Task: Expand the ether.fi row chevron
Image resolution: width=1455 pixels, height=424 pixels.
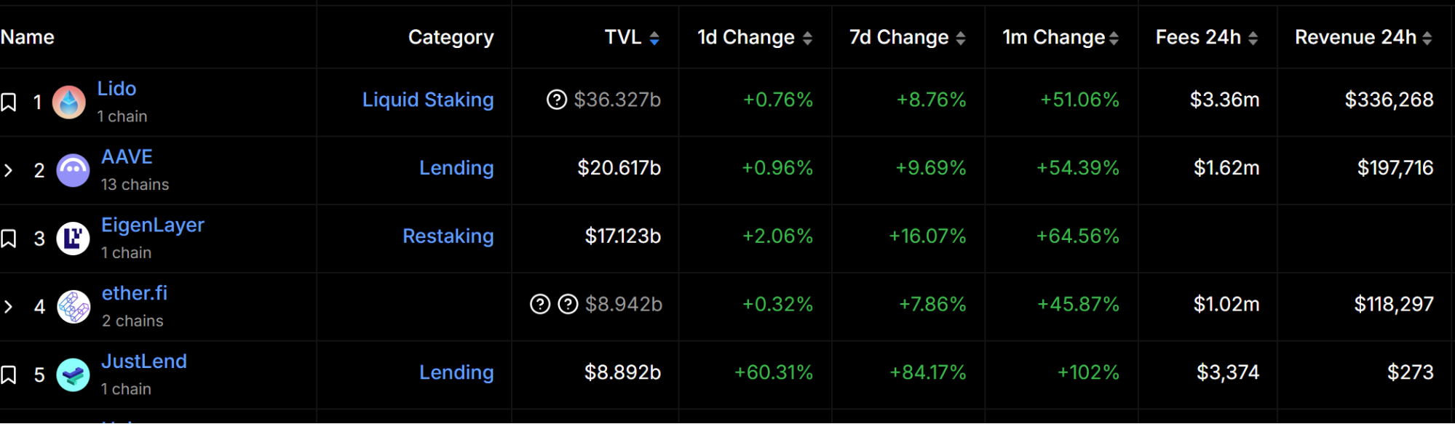Action: pyautogui.click(x=9, y=307)
